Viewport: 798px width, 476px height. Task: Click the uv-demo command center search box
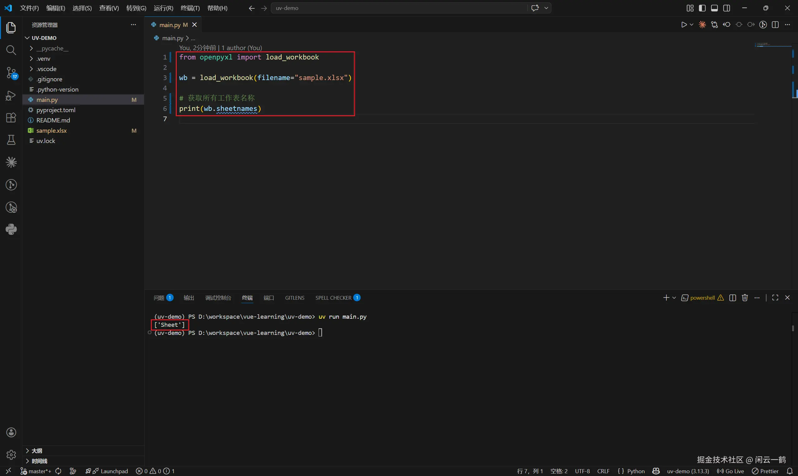click(398, 8)
